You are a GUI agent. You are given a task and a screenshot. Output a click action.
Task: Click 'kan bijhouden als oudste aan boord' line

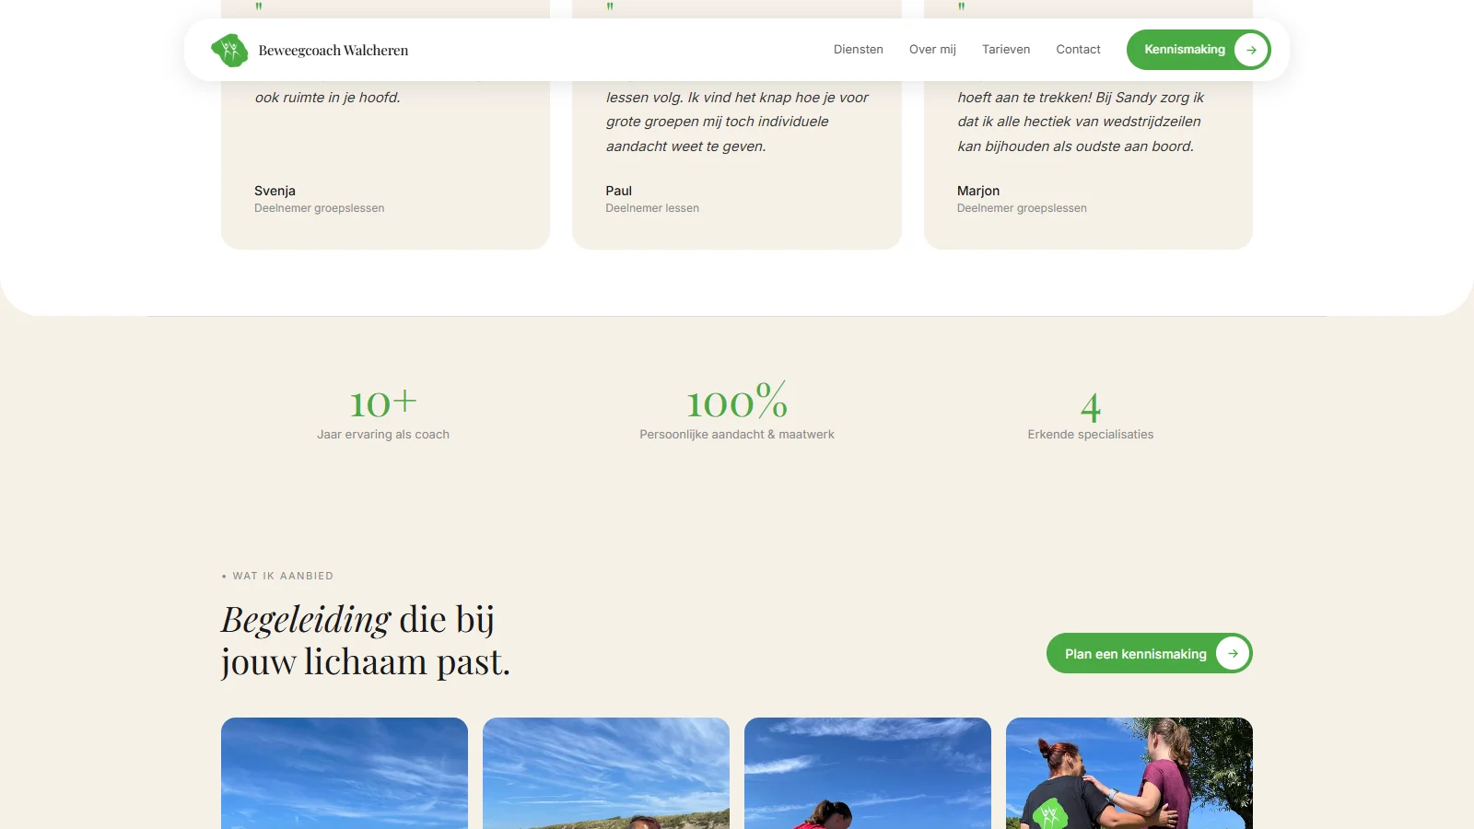coord(1076,146)
